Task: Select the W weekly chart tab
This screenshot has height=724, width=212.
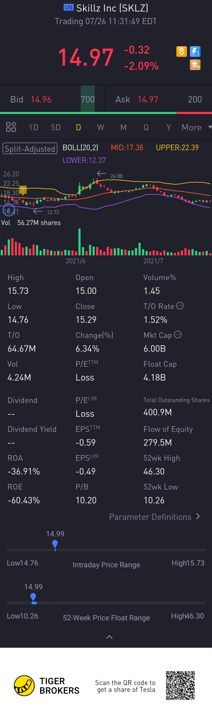Action: tap(101, 127)
